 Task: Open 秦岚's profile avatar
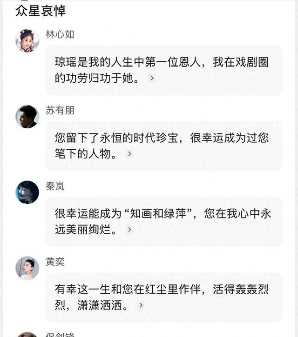[27, 192]
